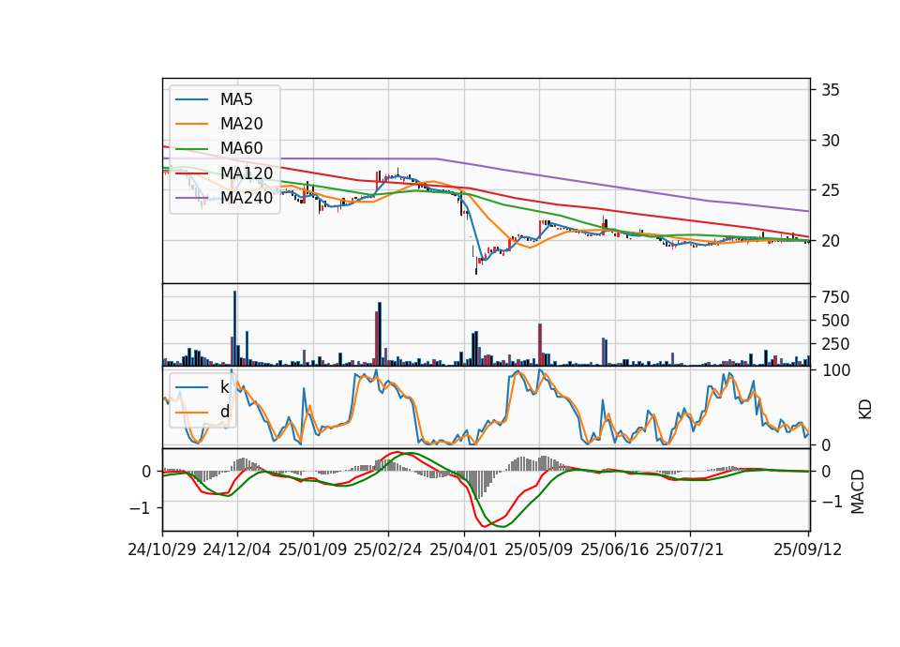Click the MA60 legend label

pyautogui.click(x=241, y=149)
